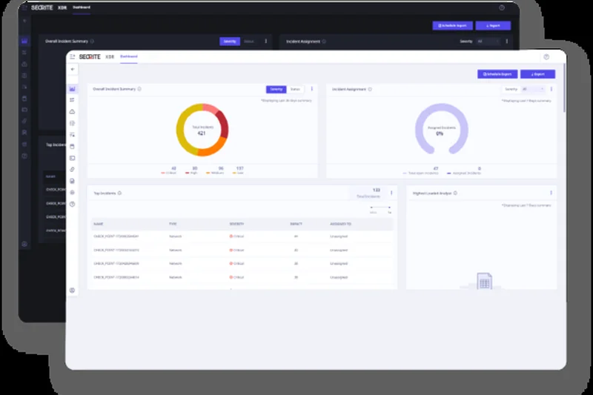The height and width of the screenshot is (395, 593).
Task: Open the calendar-shaped icon in the light sidebar
Action: coord(72,146)
